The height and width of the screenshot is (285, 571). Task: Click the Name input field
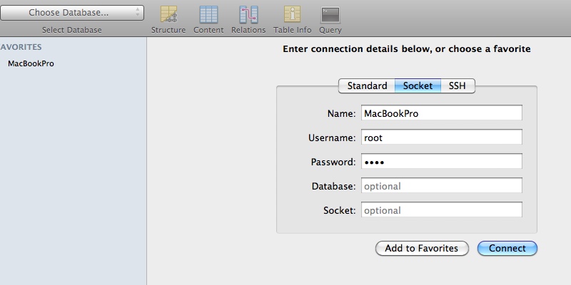coord(442,113)
